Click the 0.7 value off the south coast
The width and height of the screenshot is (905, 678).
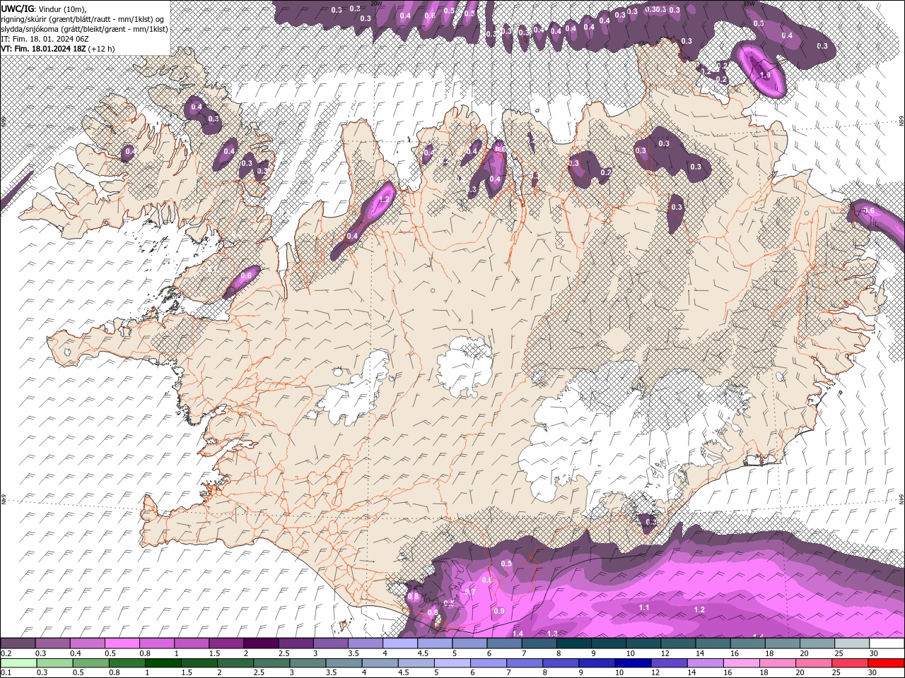[470, 590]
